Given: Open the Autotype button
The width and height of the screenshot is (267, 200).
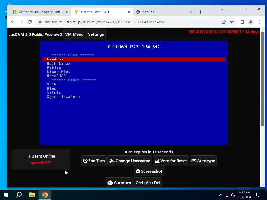Looking at the screenshot, I should coord(203,161).
